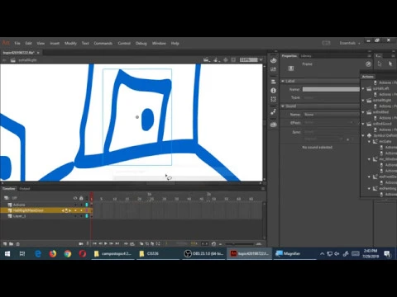
Task: Select the Subselection solid arrow tool
Action: [390, 64]
